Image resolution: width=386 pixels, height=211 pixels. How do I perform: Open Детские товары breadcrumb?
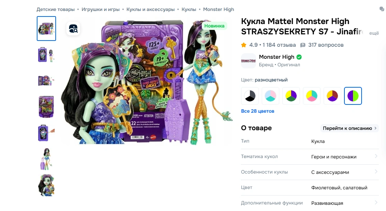pyautogui.click(x=56, y=9)
